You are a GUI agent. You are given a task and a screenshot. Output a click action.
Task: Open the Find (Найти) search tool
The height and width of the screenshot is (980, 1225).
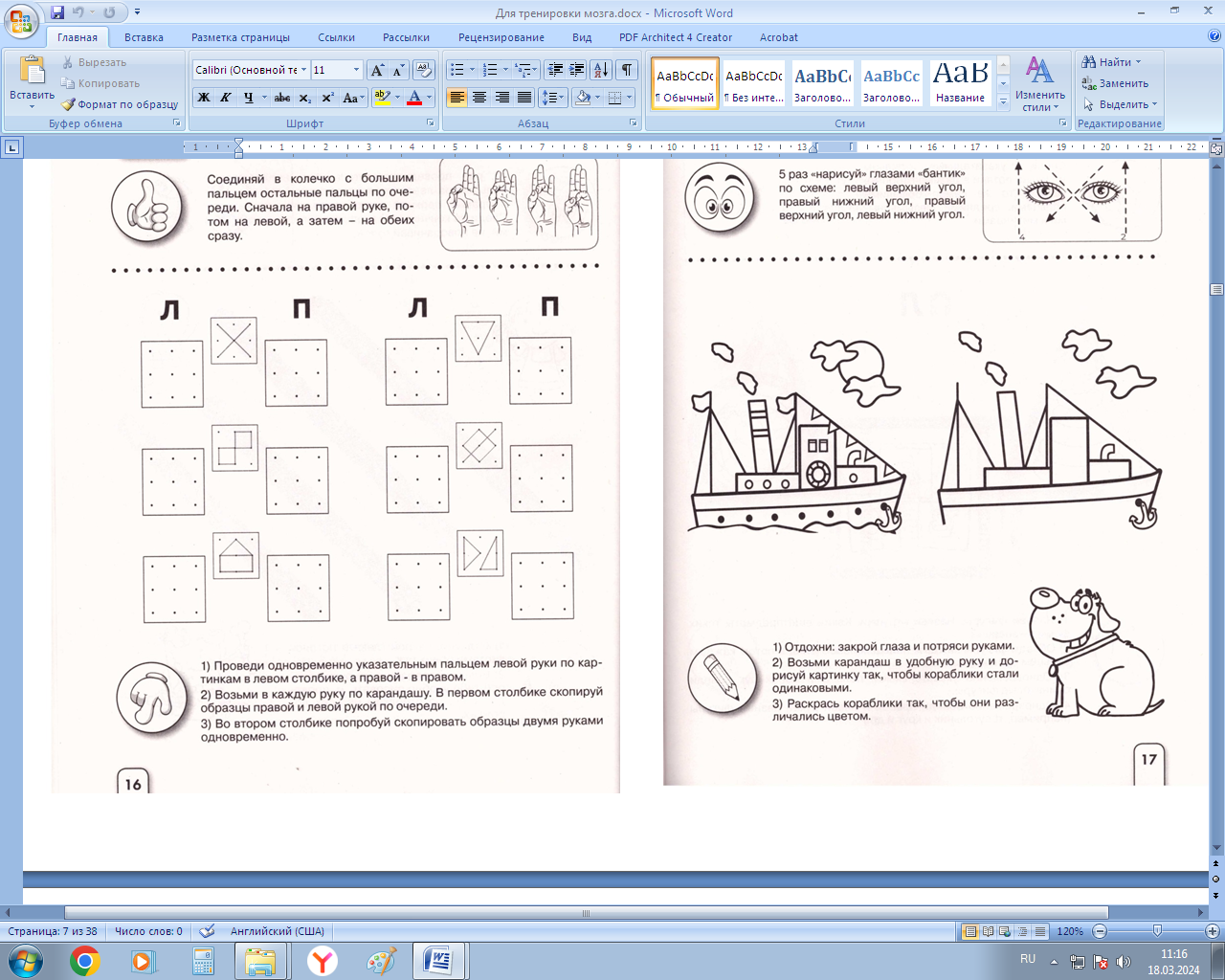pyautogui.click(x=1113, y=62)
